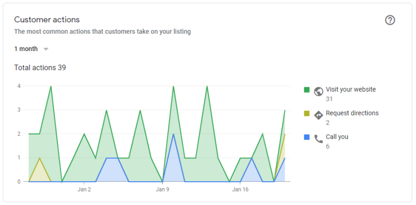This screenshot has width=416, height=205.
Task: Click the dropdown arrow beside 1 month
Action: (x=46, y=49)
